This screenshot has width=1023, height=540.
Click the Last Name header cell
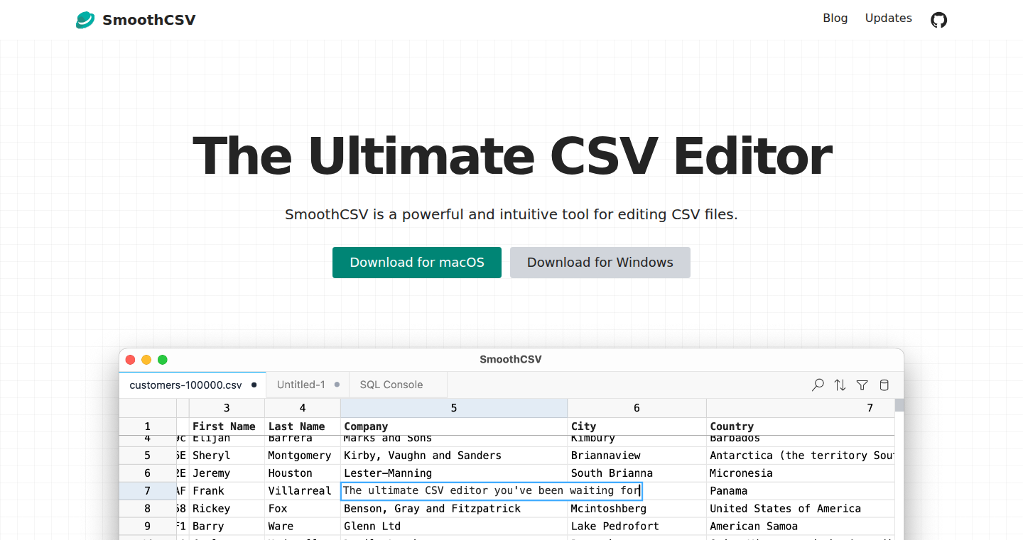tap(303, 426)
